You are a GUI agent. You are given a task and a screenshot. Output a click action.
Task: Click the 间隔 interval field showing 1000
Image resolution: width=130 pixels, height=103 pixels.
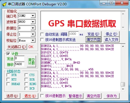click(x=74, y=34)
